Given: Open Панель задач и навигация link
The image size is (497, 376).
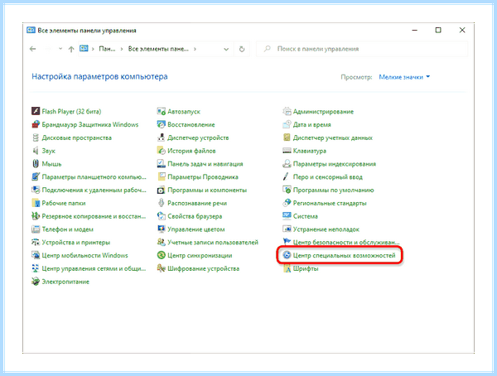Looking at the screenshot, I should [205, 164].
